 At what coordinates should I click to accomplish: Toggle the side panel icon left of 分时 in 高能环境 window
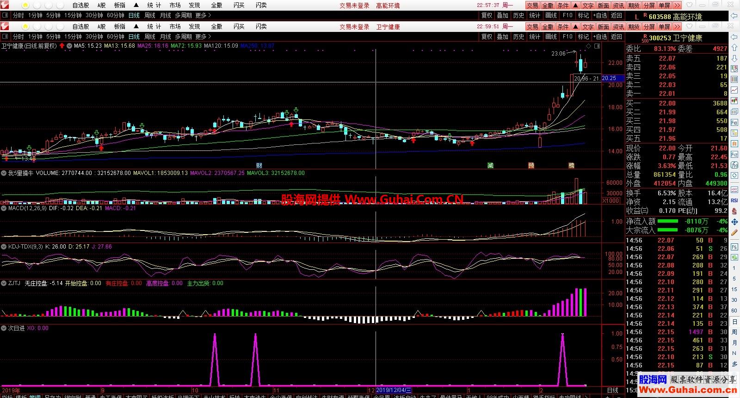point(5,15)
